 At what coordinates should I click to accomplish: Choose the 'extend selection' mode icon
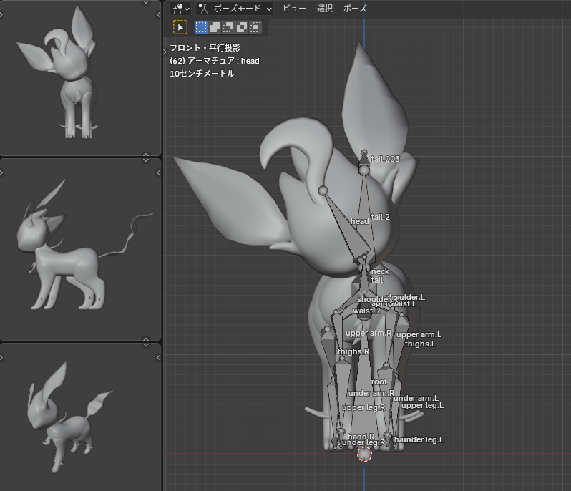tap(215, 27)
